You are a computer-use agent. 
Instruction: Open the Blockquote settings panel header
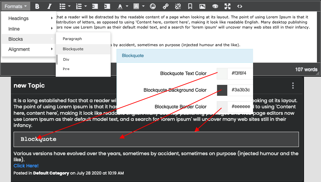(x=185, y=56)
